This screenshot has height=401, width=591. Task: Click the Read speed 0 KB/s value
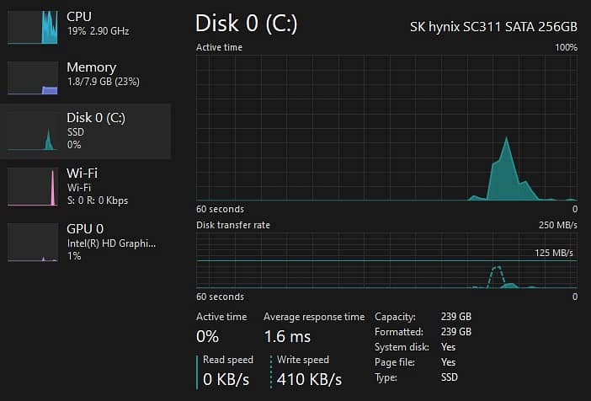(x=226, y=379)
